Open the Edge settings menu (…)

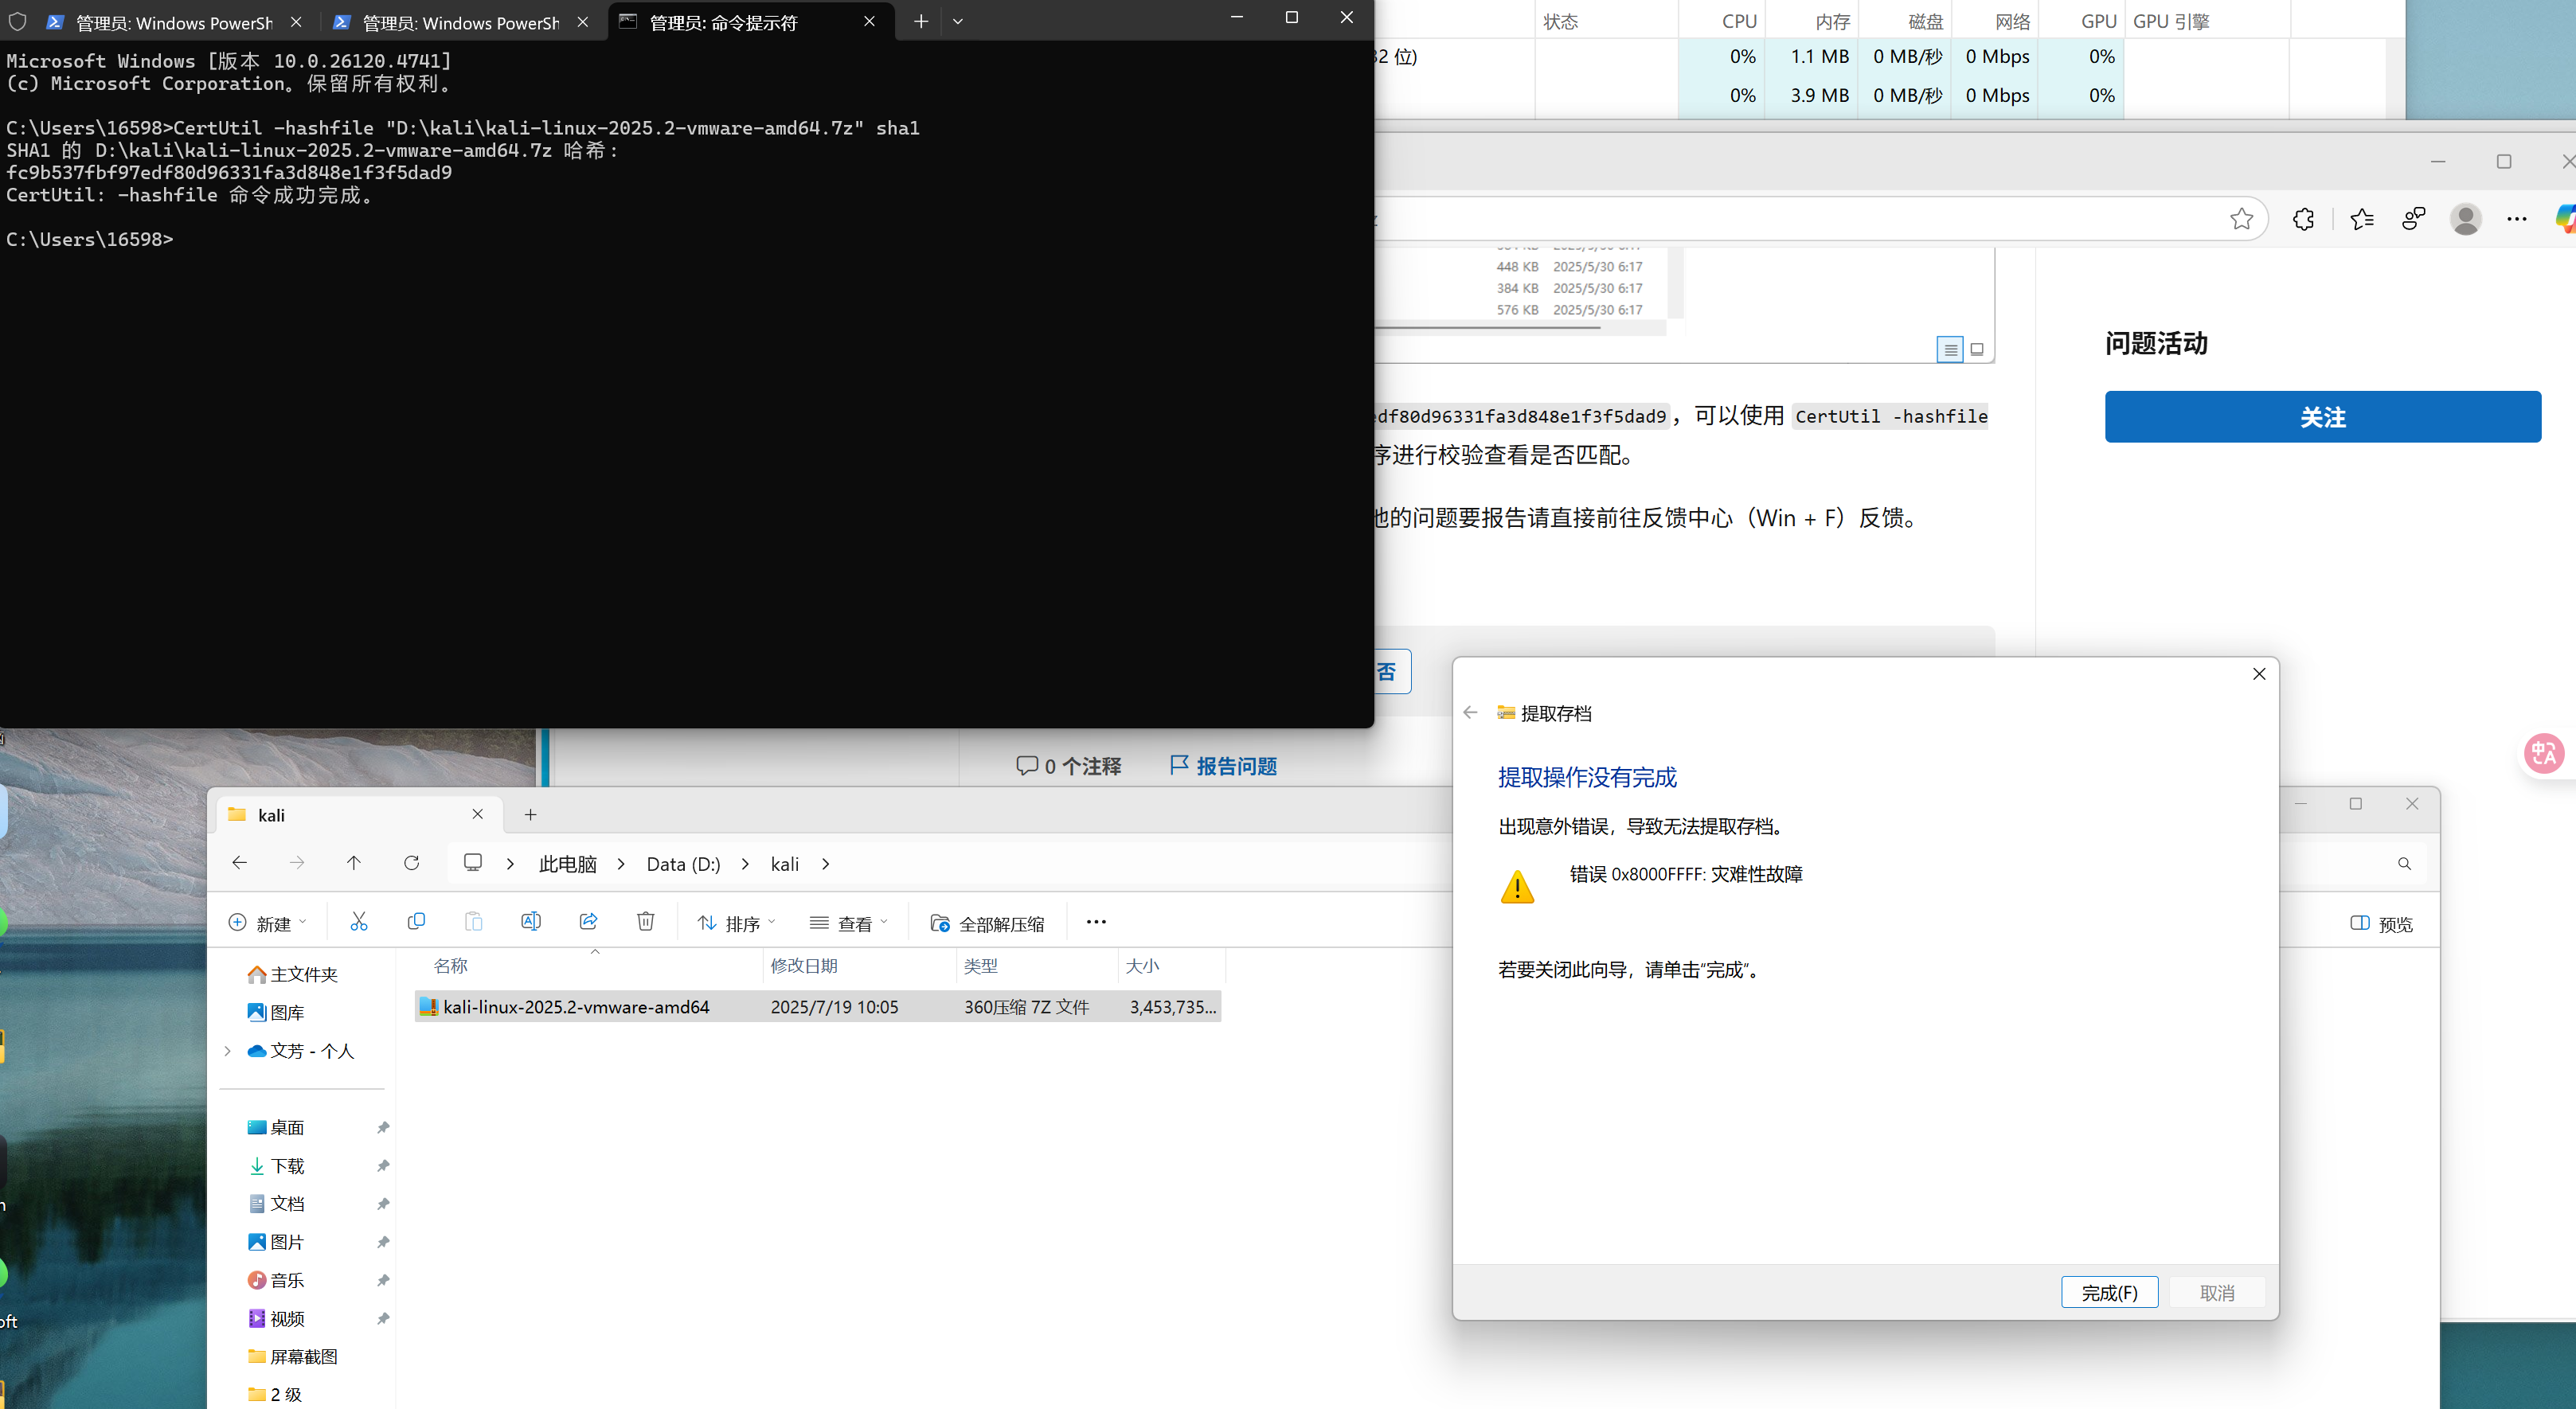(x=2517, y=218)
